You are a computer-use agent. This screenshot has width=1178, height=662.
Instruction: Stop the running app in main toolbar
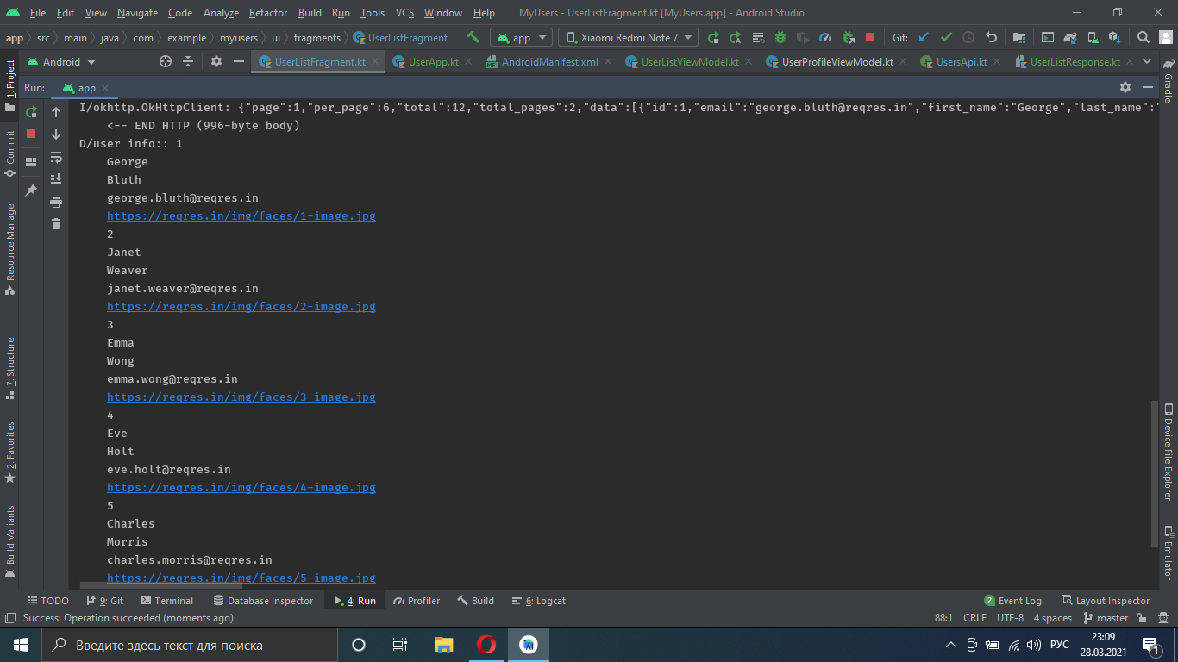click(x=870, y=37)
